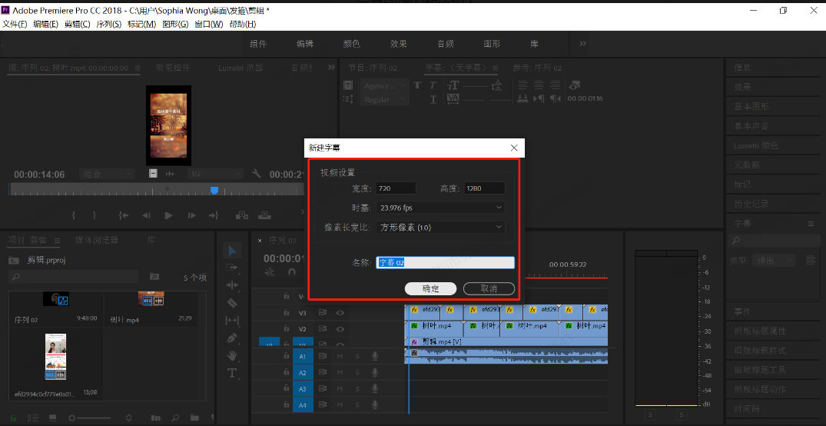Click the Insert button in source monitor
826x426 pixels.
click(242, 215)
